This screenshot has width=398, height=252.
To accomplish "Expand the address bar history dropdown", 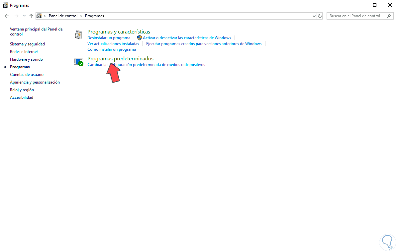I will click(x=314, y=16).
